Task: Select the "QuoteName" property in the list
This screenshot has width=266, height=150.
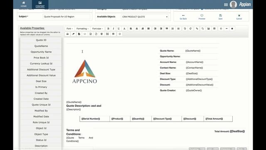Action: pyautogui.click(x=41, y=46)
